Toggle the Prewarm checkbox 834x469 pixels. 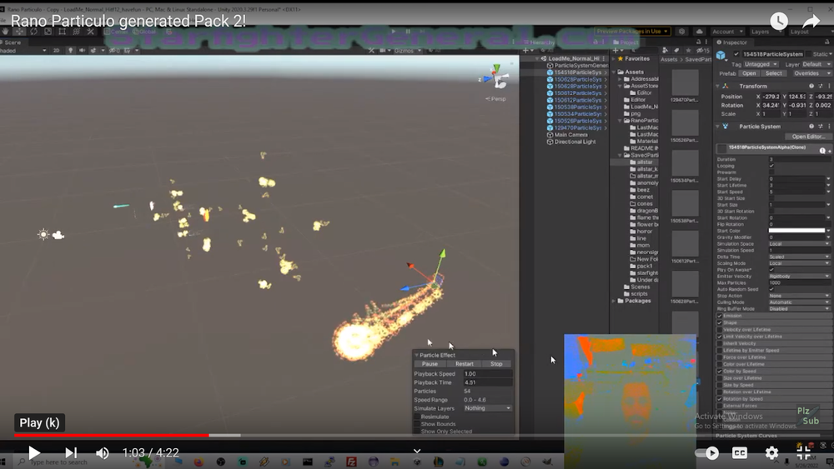(771, 172)
